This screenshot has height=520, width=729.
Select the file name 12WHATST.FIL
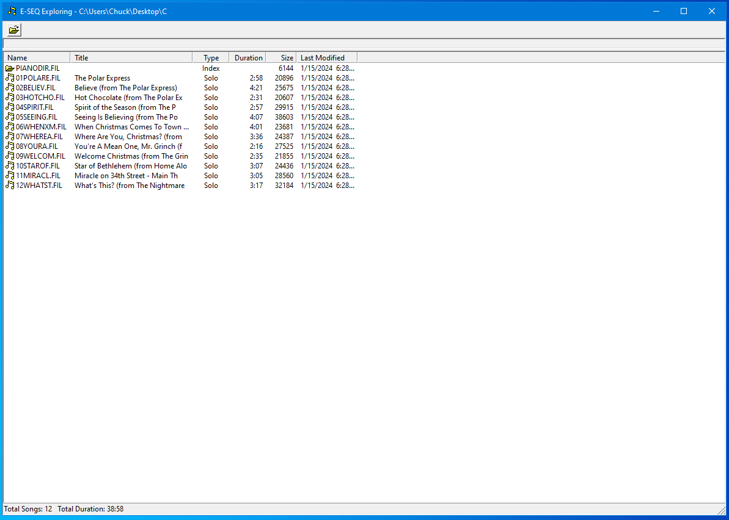(39, 186)
